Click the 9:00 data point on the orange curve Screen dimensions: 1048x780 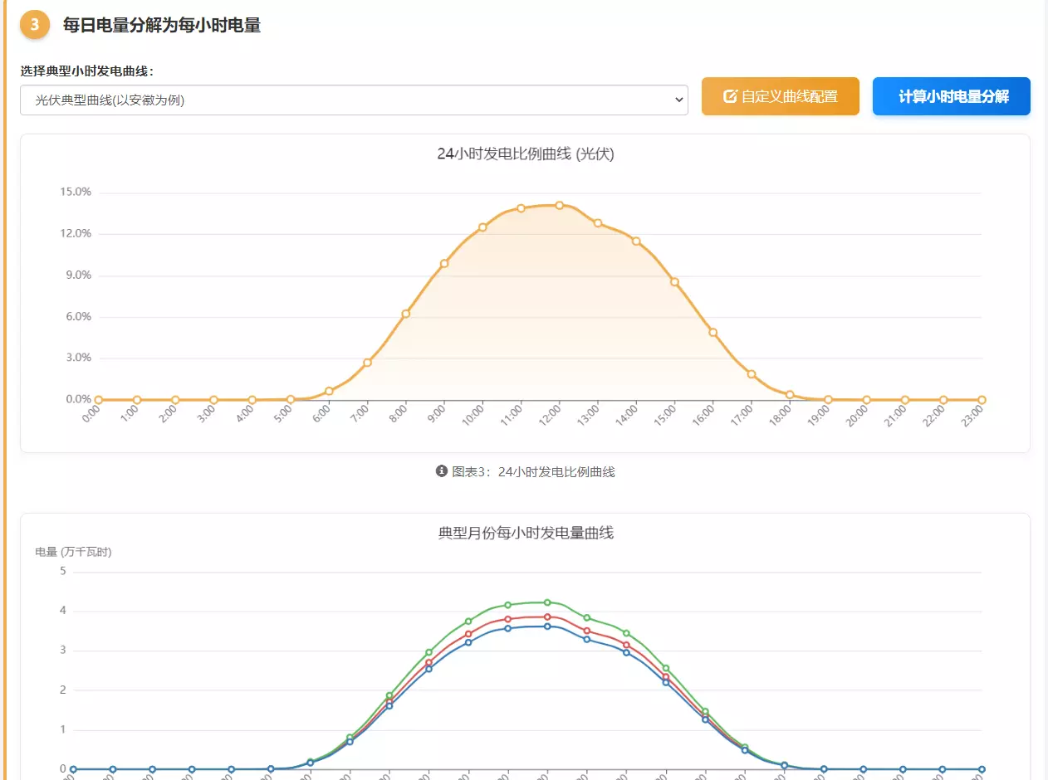(x=444, y=264)
